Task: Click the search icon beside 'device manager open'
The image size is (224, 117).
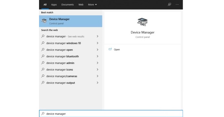Action: pos(43,50)
